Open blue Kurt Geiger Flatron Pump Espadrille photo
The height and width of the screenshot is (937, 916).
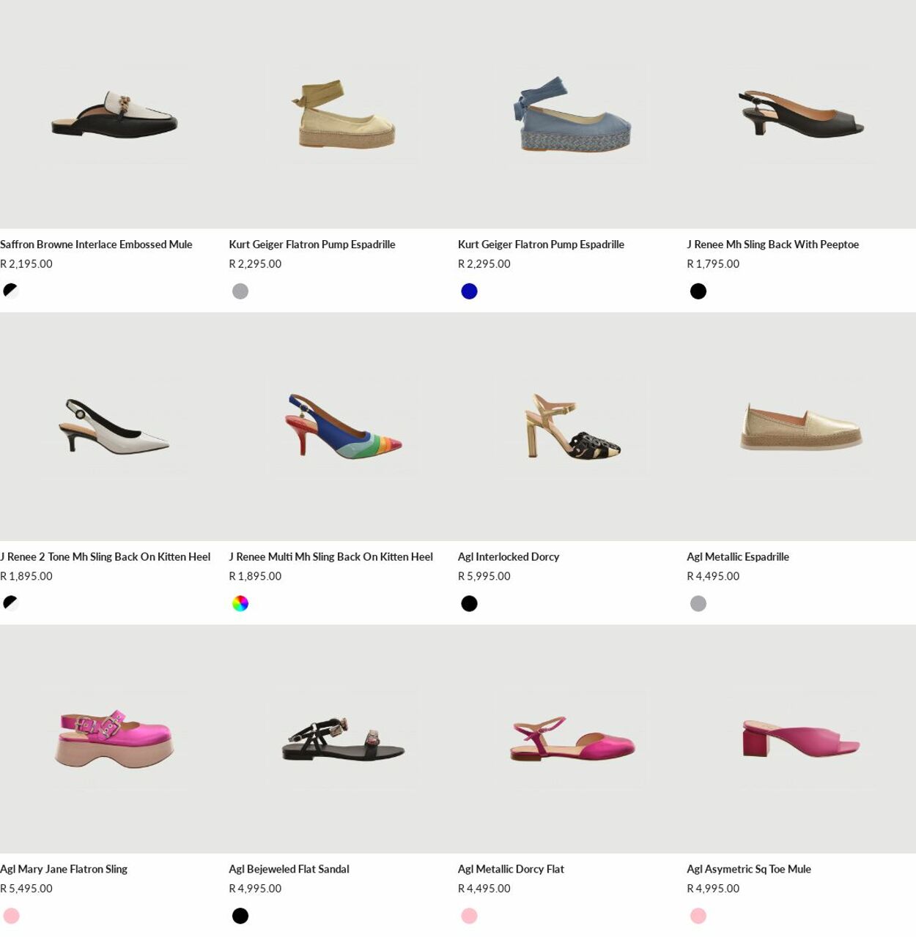pyautogui.click(x=572, y=114)
